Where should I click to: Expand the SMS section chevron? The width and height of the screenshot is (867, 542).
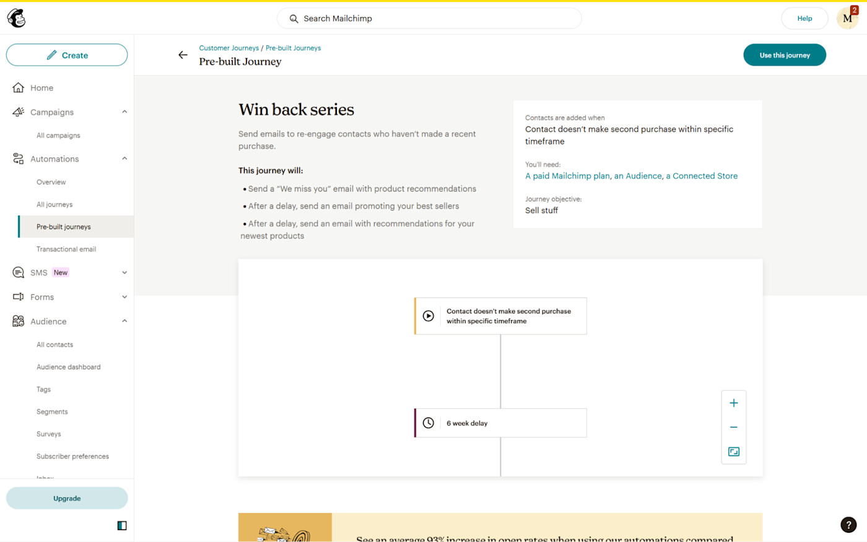tap(124, 273)
